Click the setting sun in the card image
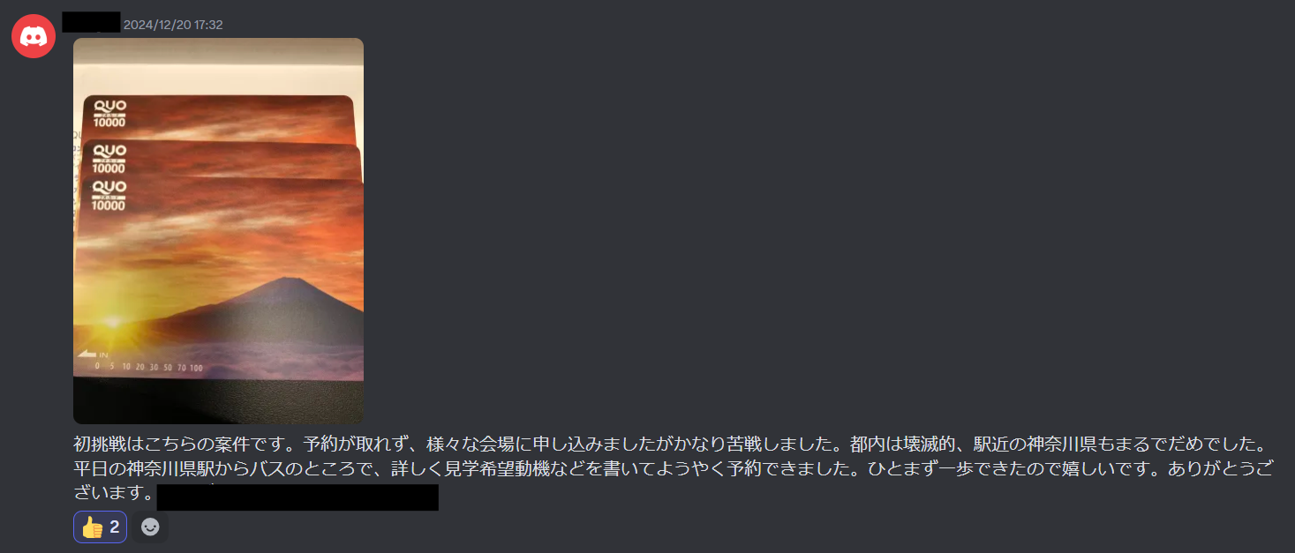Image resolution: width=1295 pixels, height=553 pixels. (x=113, y=322)
